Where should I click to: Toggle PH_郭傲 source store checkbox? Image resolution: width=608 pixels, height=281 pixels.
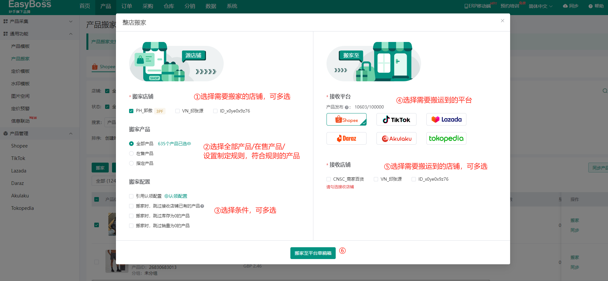[x=131, y=111]
